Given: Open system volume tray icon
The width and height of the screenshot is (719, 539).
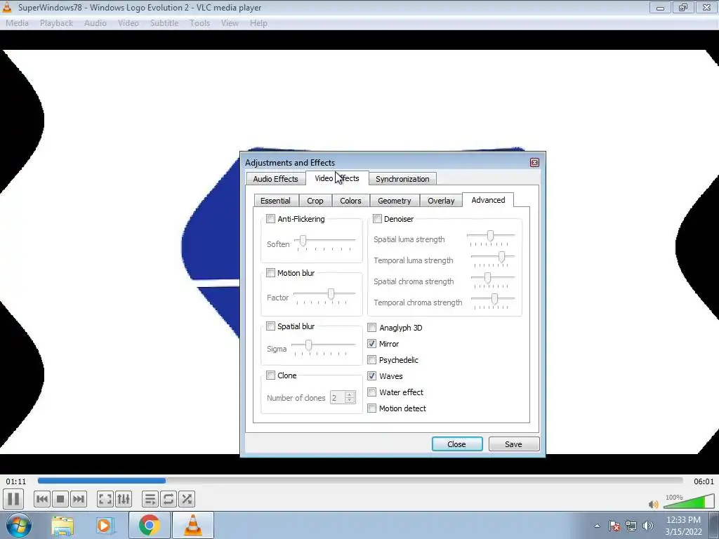Looking at the screenshot, I should (x=648, y=526).
